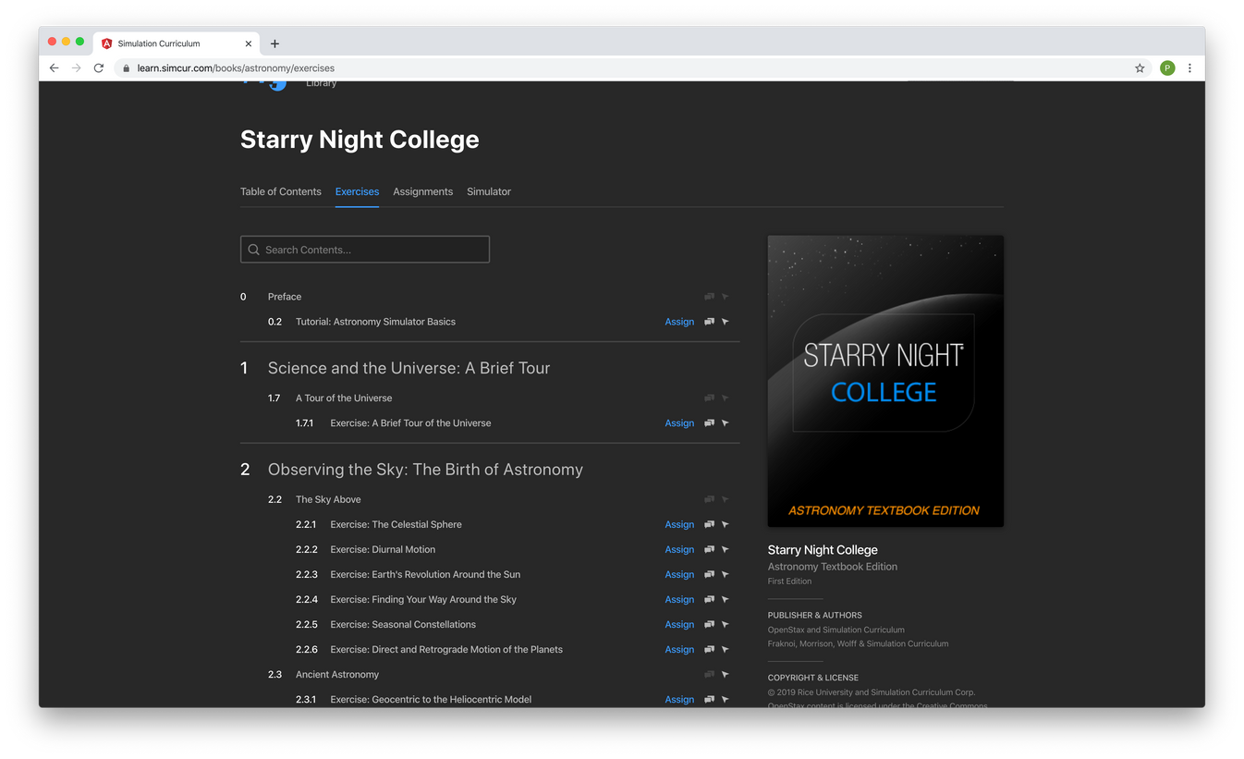
Task: Launch the Celestial Sphere exercise arrow icon
Action: tap(726, 524)
